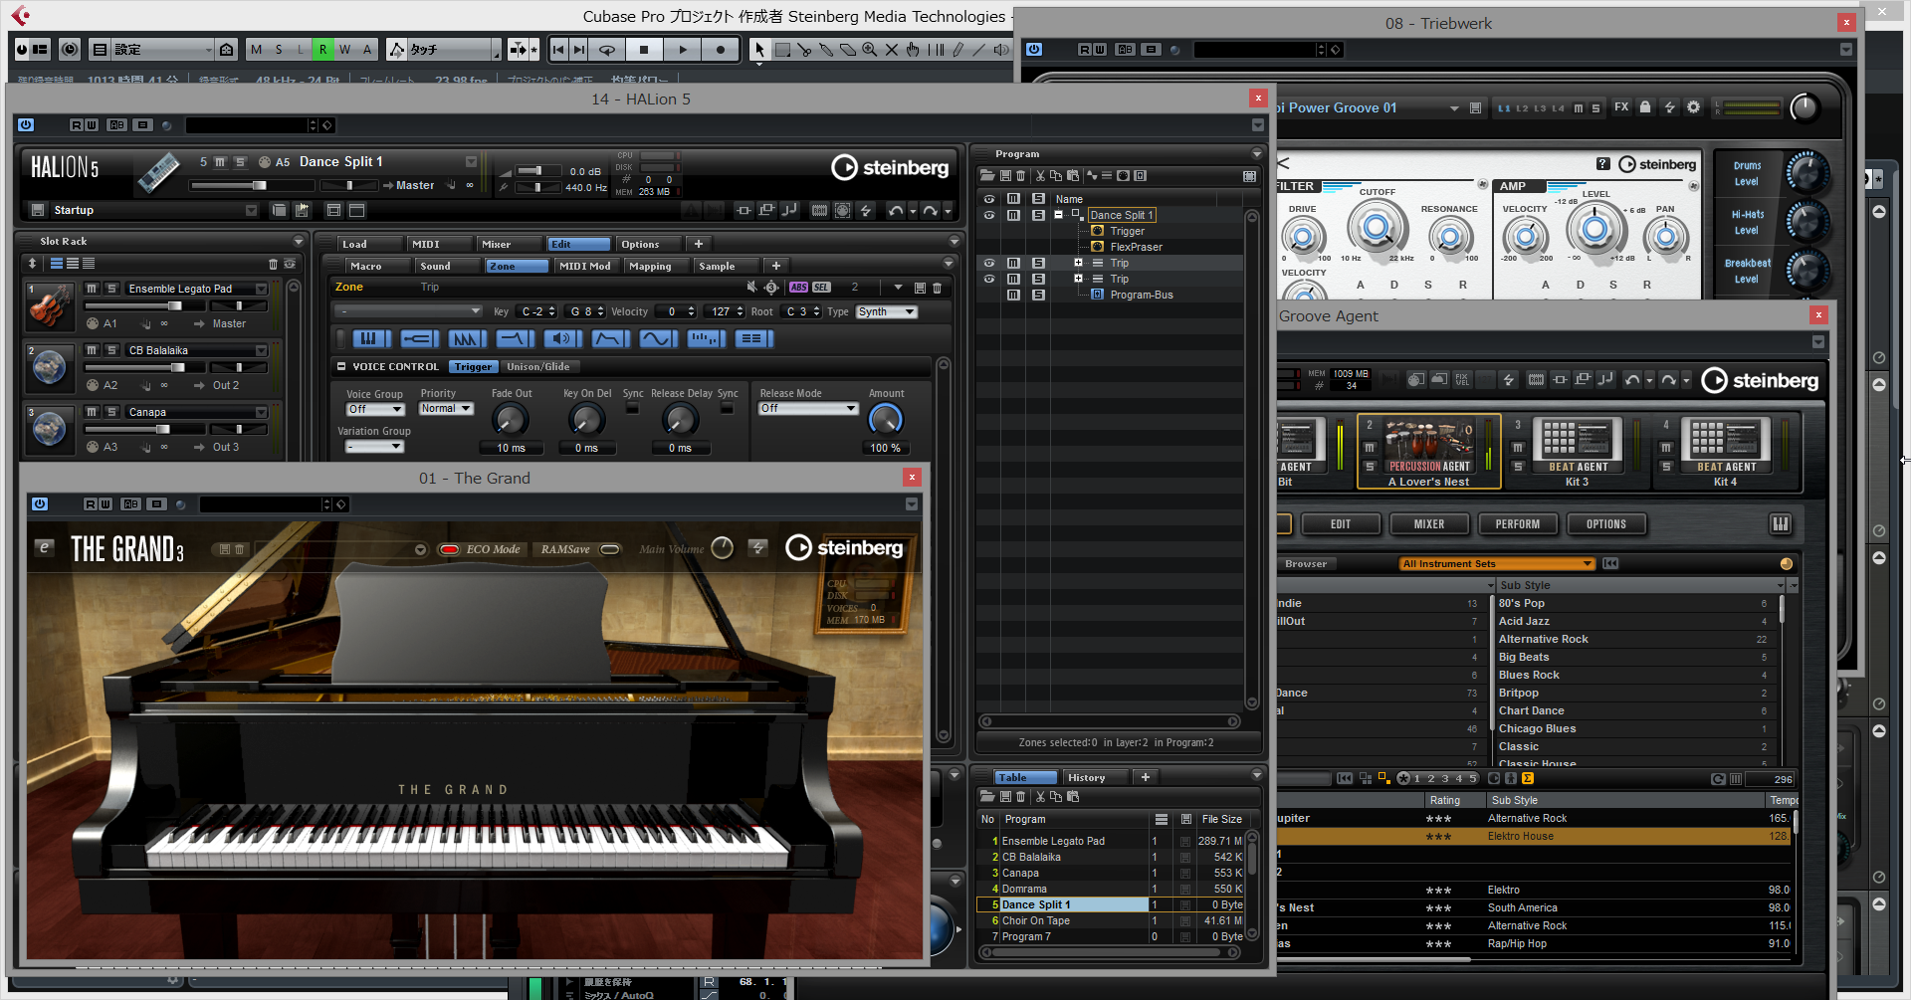Open Variation Group dropdown
The height and width of the screenshot is (1000, 1911).
[374, 447]
